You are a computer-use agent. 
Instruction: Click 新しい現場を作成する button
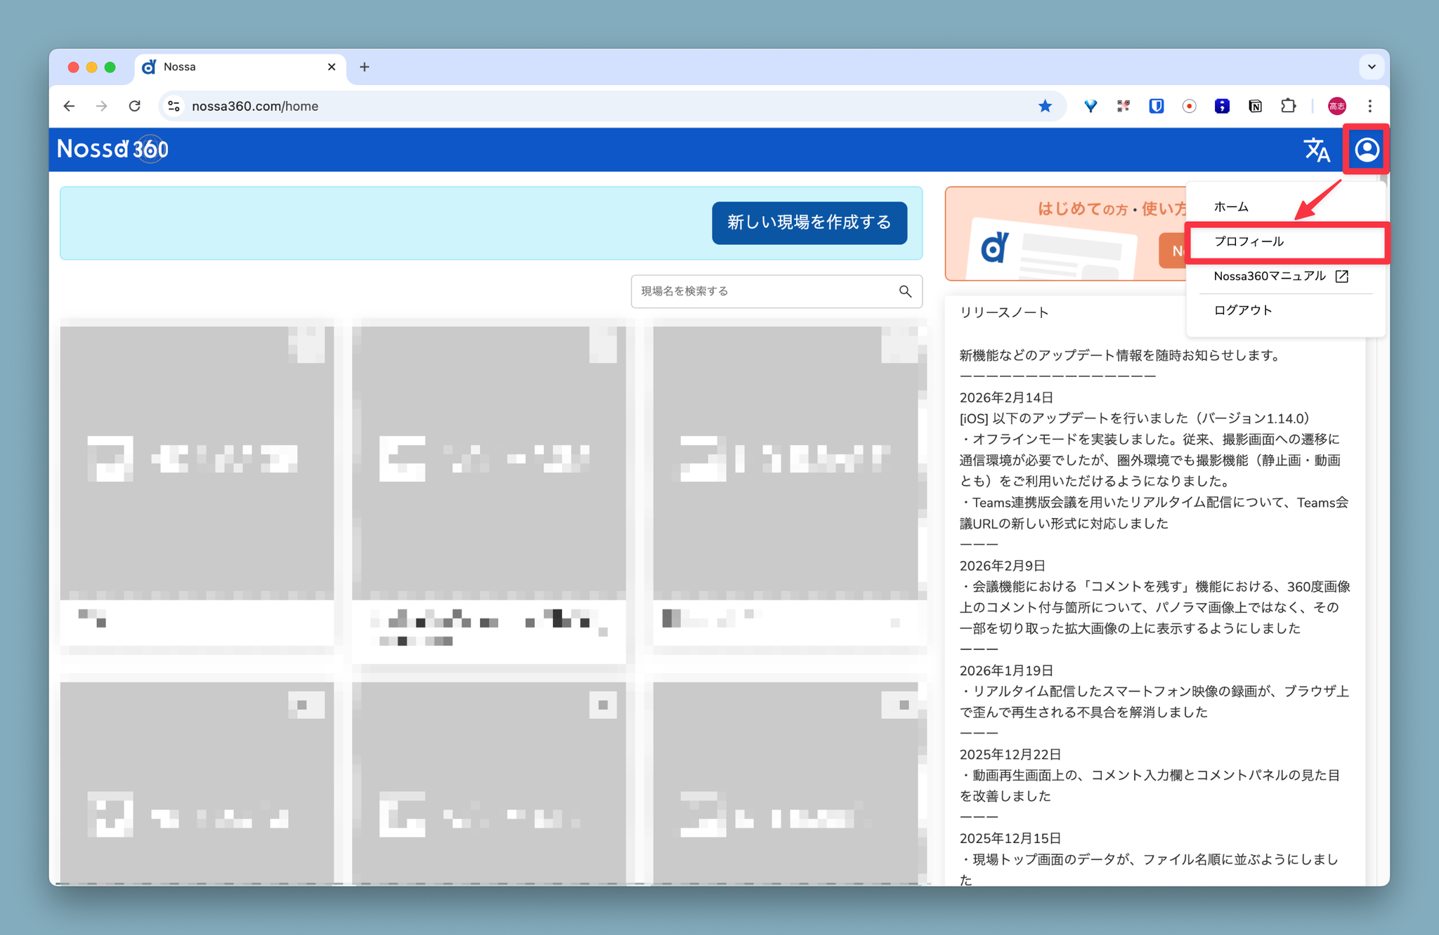tap(809, 223)
